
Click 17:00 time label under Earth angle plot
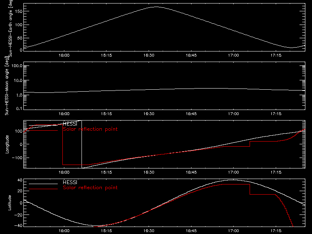(x=233, y=55)
